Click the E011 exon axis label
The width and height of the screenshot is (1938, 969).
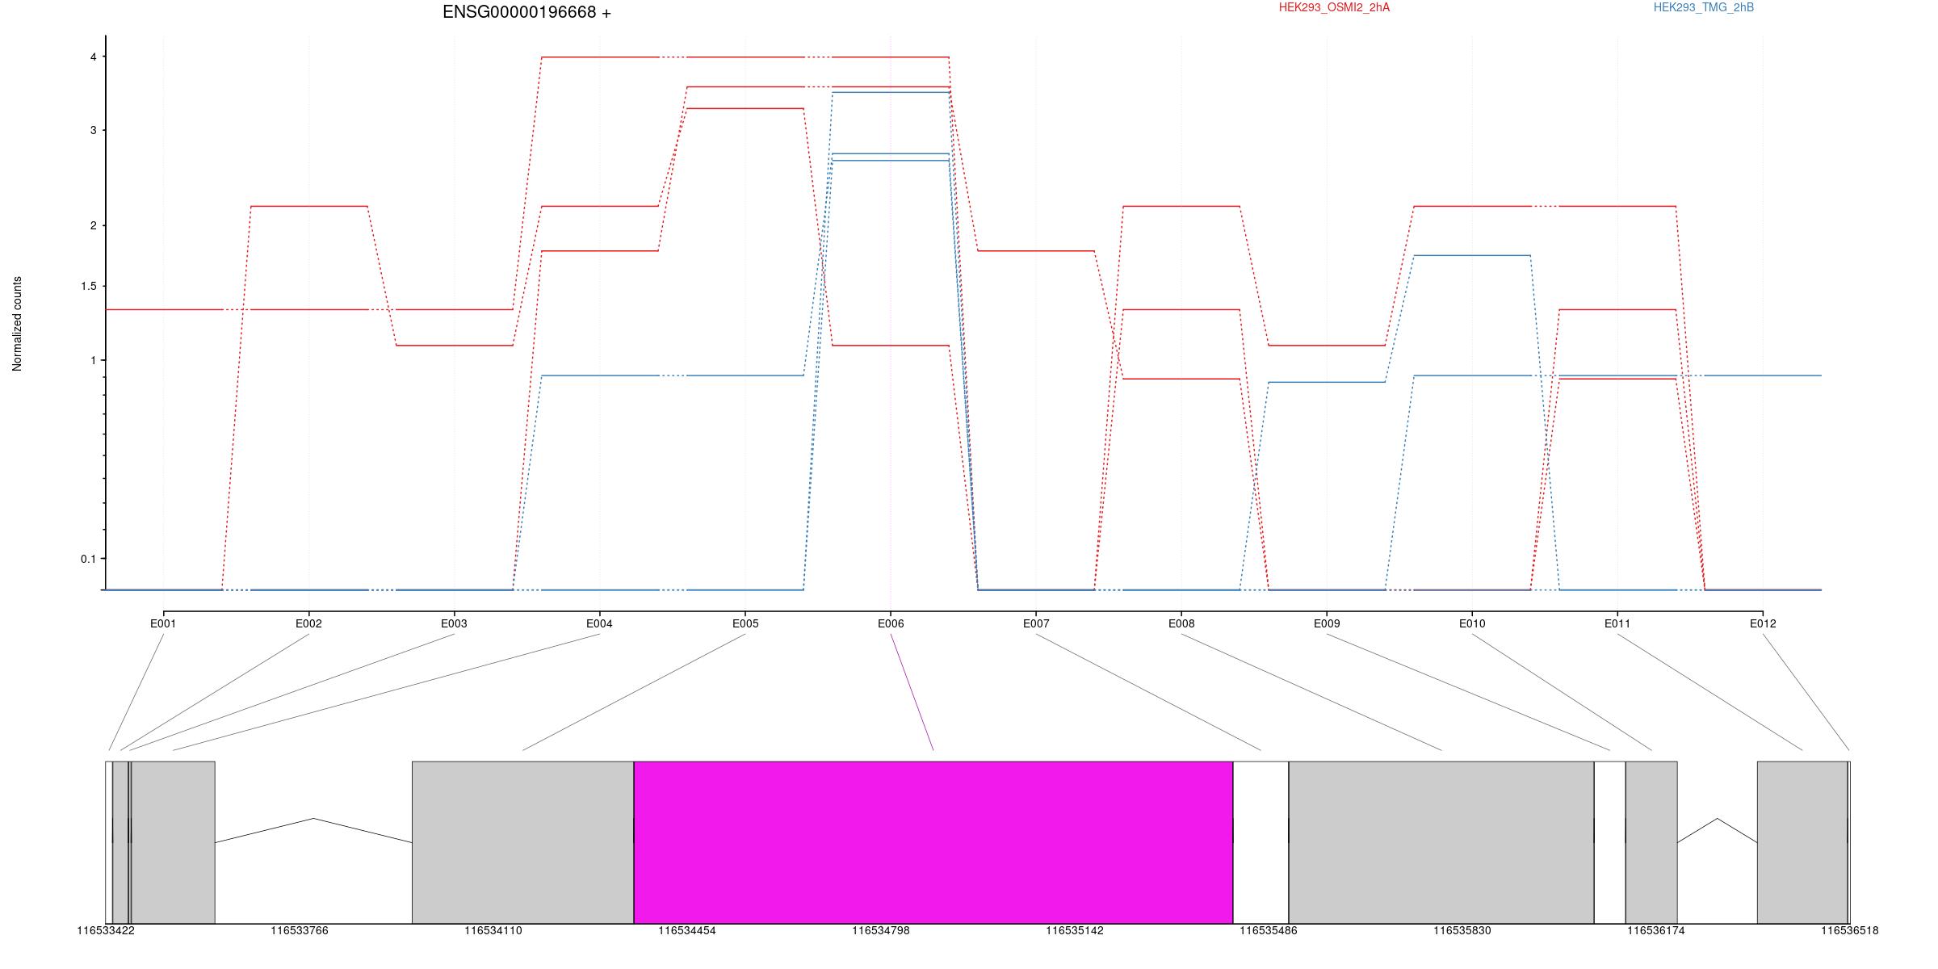click(x=1617, y=623)
